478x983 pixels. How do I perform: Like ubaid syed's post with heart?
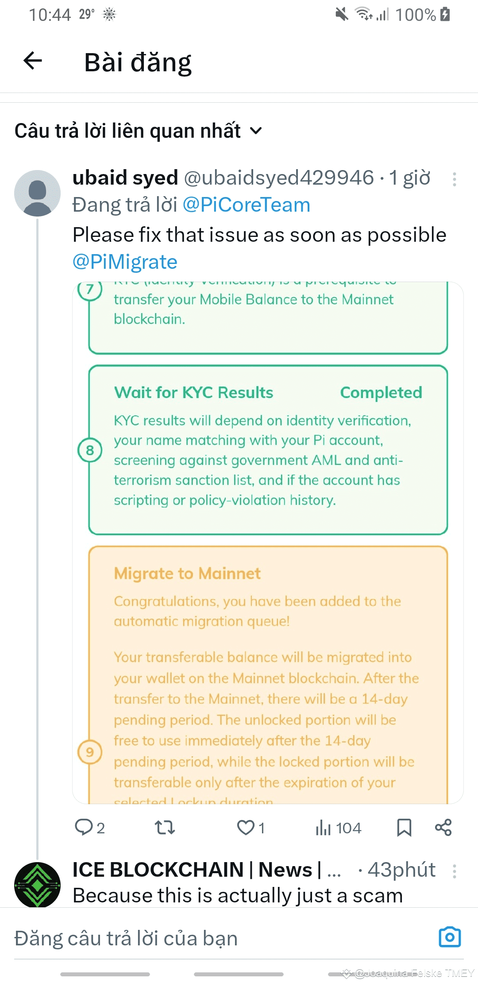click(247, 827)
